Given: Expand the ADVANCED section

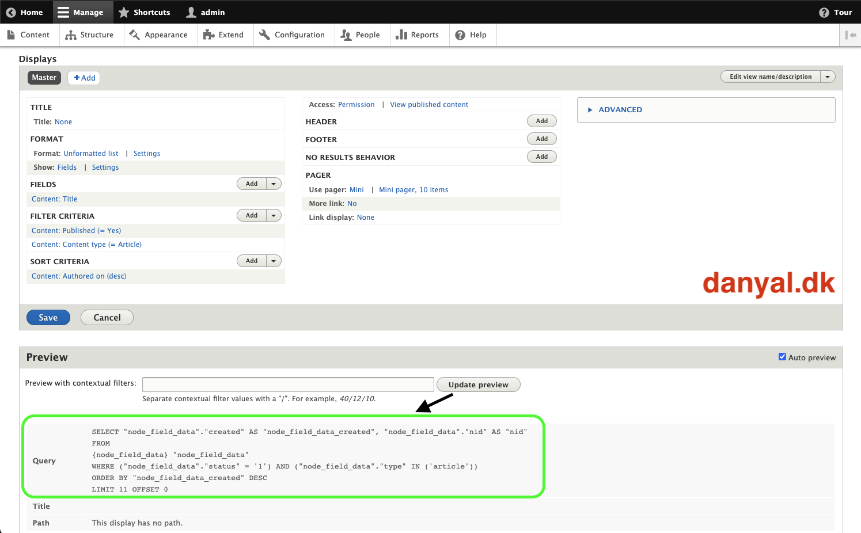Looking at the screenshot, I should [620, 110].
